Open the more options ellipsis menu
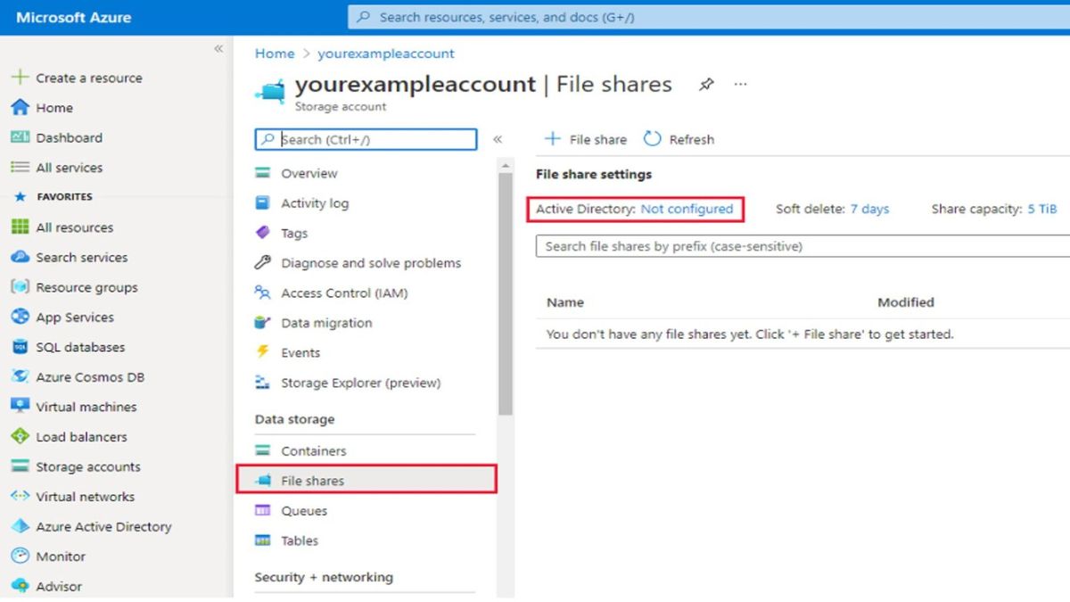Screen dimensions: 1070x602 [x=740, y=83]
